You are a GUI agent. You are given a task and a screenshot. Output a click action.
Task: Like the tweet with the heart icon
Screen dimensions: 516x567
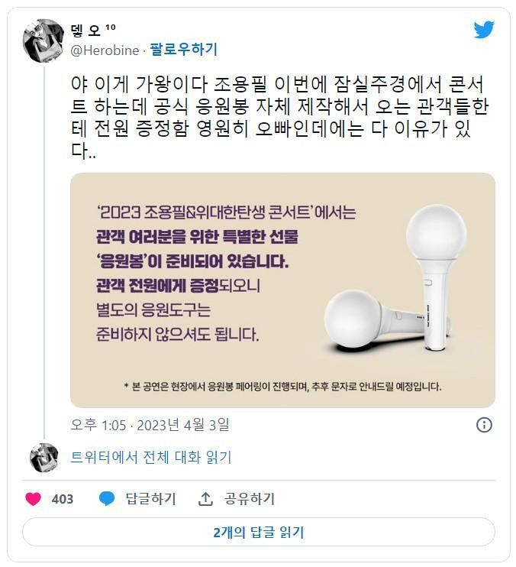34,499
